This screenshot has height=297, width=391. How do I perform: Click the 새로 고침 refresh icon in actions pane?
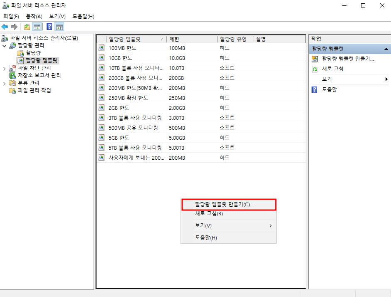(315, 69)
